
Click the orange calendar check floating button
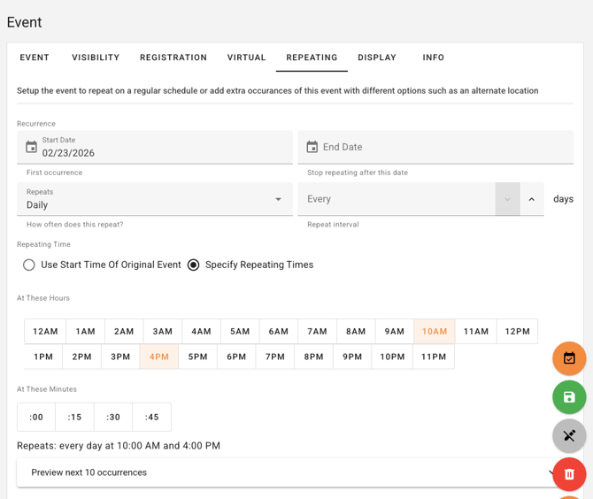point(569,358)
